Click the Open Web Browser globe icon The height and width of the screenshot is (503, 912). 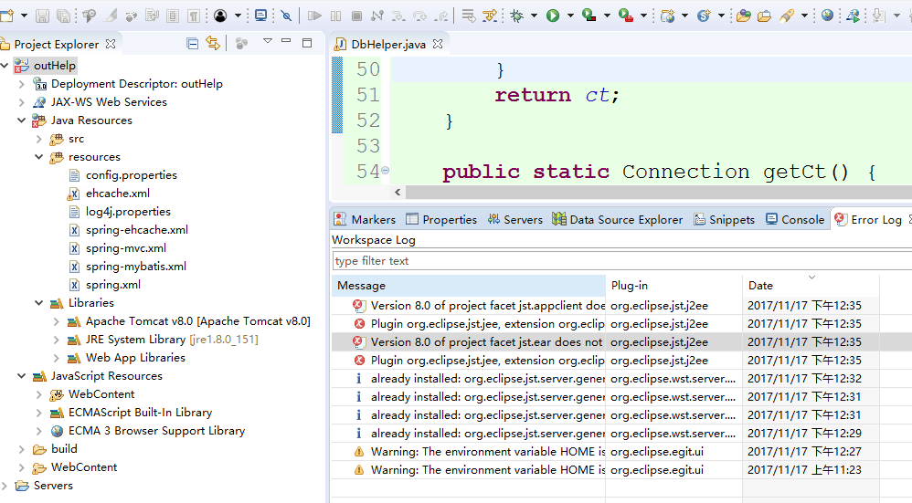[x=827, y=16]
